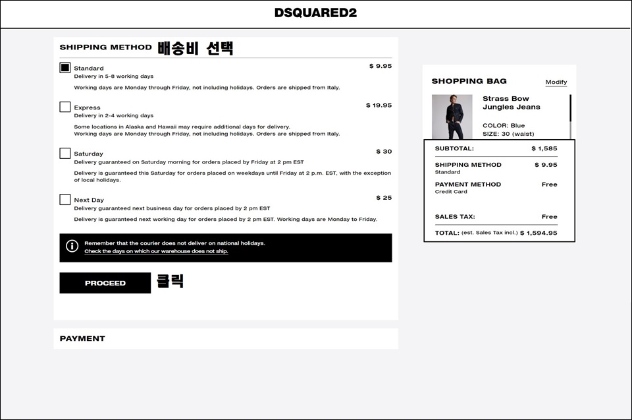Click the COLOR: Blue text
This screenshot has height=420, width=632.
(x=504, y=125)
